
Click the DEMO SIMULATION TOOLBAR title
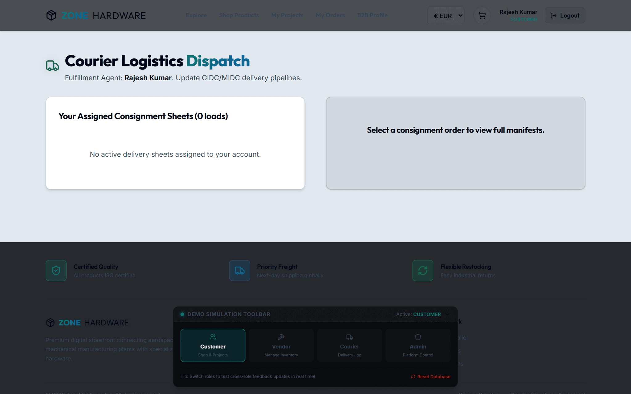(229, 314)
